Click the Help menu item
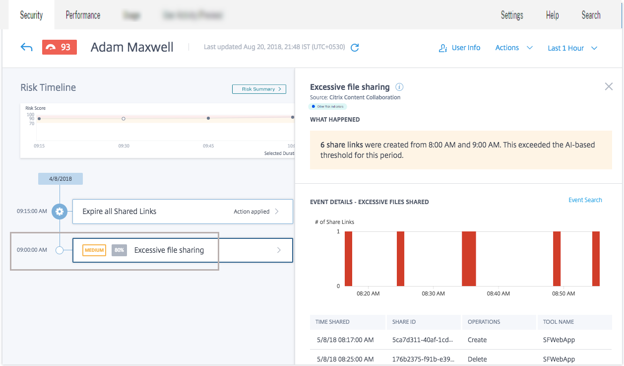Viewport: 624px width, 366px height. [552, 15]
